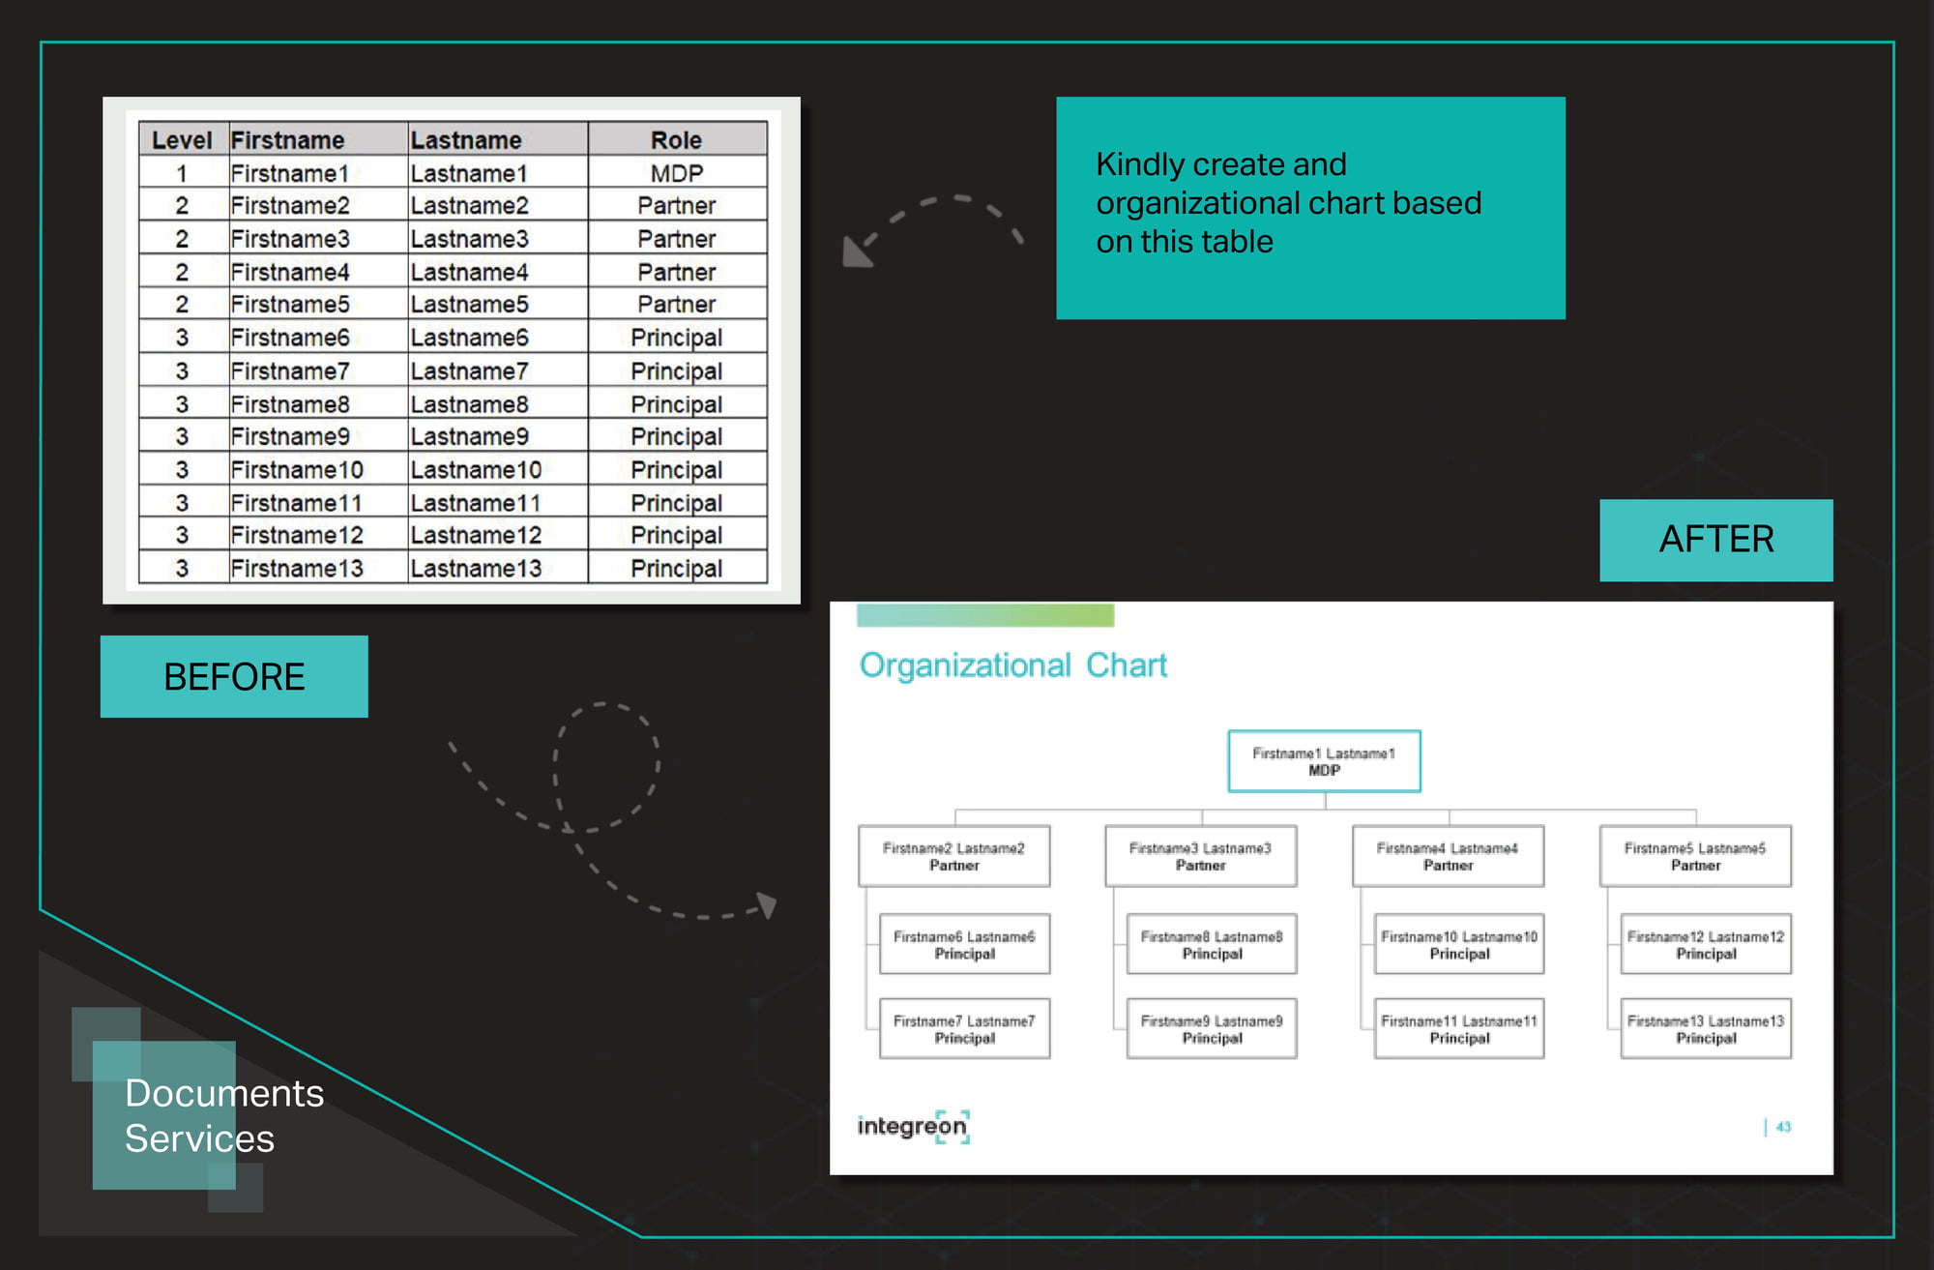Click the slide page number 43
Viewport: 1934px width, 1270px height.
tap(1783, 1127)
